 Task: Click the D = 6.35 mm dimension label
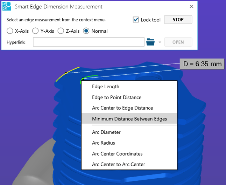click(x=202, y=64)
